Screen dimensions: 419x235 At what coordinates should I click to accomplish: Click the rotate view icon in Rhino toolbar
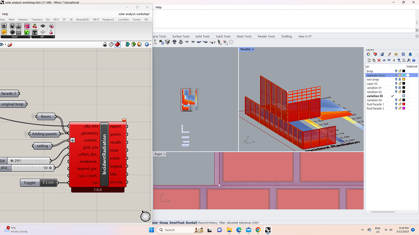(x=213, y=42)
